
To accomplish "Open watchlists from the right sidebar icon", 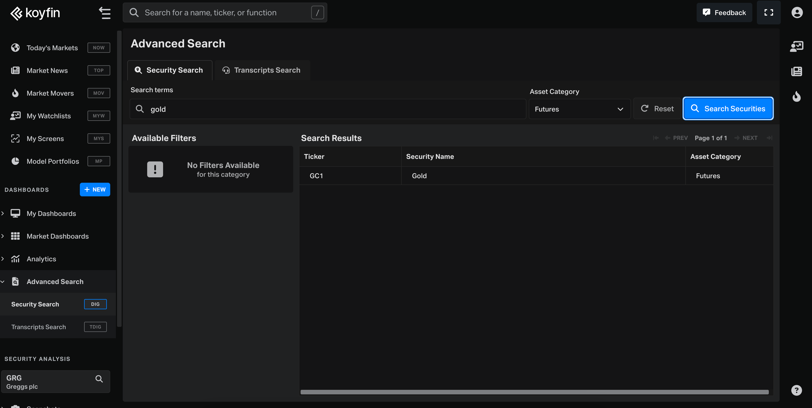I will (796, 47).
